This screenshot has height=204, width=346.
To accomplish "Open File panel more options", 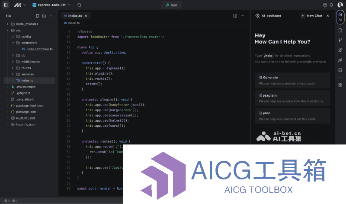I will [50, 16].
